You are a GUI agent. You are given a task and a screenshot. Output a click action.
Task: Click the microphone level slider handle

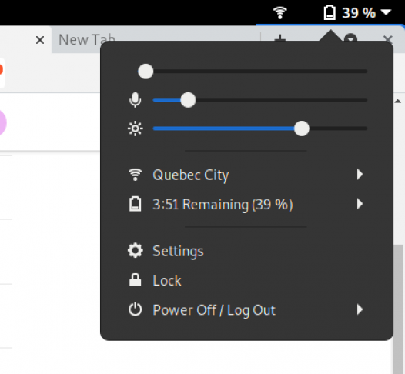[x=188, y=100]
